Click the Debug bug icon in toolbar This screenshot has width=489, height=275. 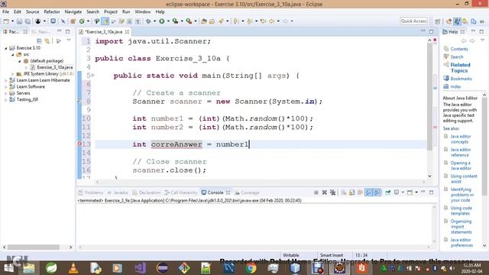coord(148,21)
